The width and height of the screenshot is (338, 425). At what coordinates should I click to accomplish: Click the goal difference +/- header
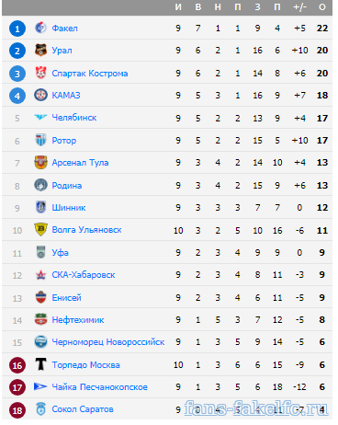coord(299,7)
